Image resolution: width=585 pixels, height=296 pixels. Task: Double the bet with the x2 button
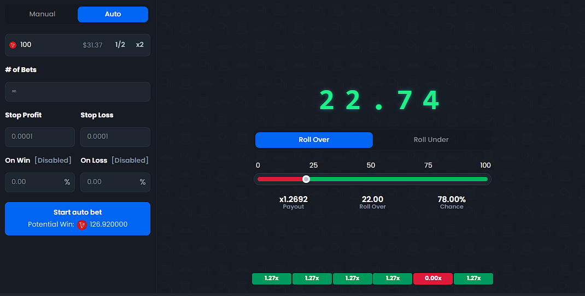tap(140, 45)
